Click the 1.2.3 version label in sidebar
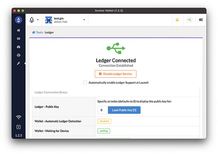This screenshot has width=218, height=154. click(19, 135)
